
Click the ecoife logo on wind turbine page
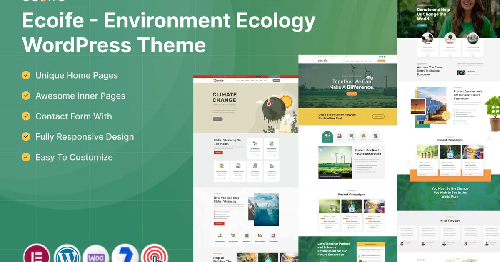pyautogui.click(x=324, y=61)
